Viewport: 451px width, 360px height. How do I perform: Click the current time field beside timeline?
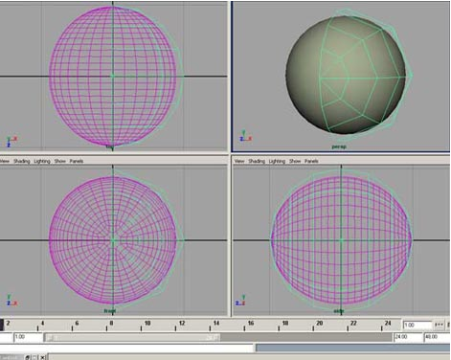[417, 325]
